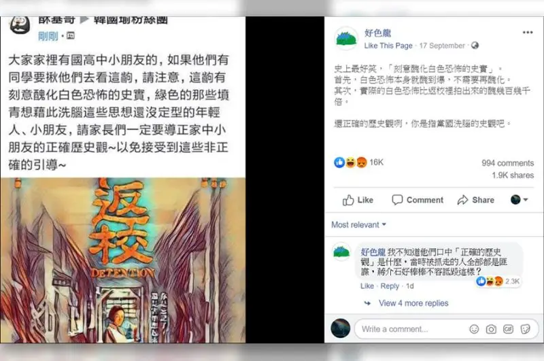Like the 好色龍 comment
This screenshot has width=544, height=361.
(x=367, y=286)
